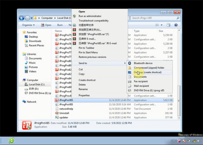The width and height of the screenshot is (203, 145).
Task: Click the Open toolbar button
Action: tap(46, 25)
